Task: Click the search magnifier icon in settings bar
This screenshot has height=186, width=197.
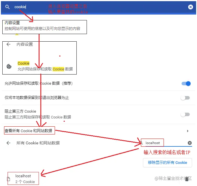Action: [x=7, y=7]
